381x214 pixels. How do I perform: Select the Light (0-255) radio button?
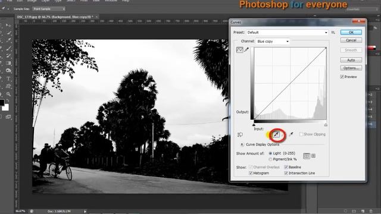pos(270,153)
